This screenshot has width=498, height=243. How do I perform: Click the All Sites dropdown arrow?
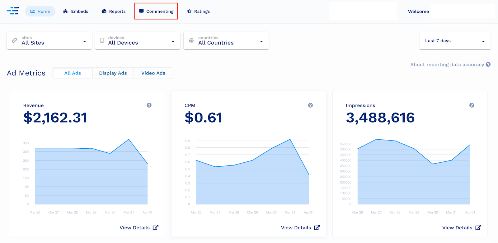84,41
